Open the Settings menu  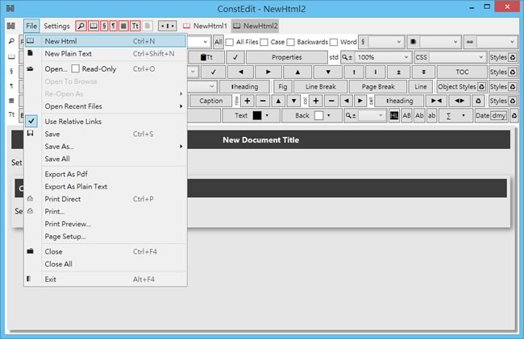(x=56, y=26)
